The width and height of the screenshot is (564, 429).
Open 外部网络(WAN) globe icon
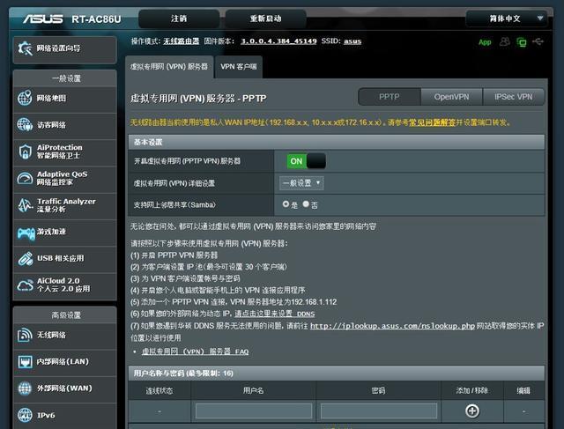pyautogui.click(x=25, y=388)
